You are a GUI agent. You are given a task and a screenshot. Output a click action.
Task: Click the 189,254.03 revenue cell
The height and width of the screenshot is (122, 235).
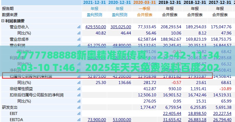(196, 27)
